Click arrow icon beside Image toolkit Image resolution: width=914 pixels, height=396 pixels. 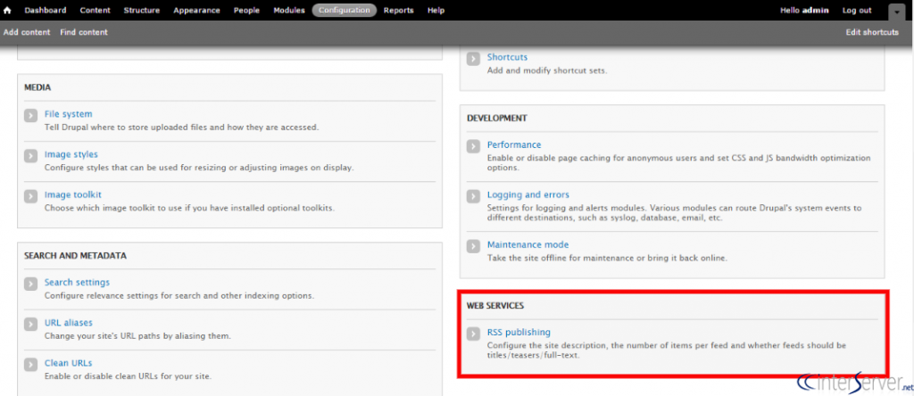pos(31,196)
